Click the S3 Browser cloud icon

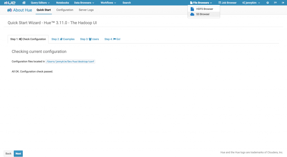click(x=192, y=14)
